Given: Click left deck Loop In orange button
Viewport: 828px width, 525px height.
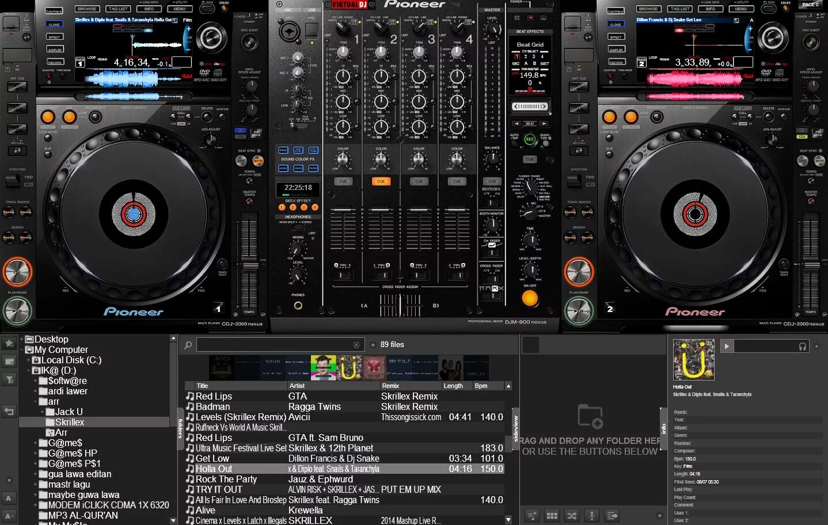Looking at the screenshot, I should (48, 117).
